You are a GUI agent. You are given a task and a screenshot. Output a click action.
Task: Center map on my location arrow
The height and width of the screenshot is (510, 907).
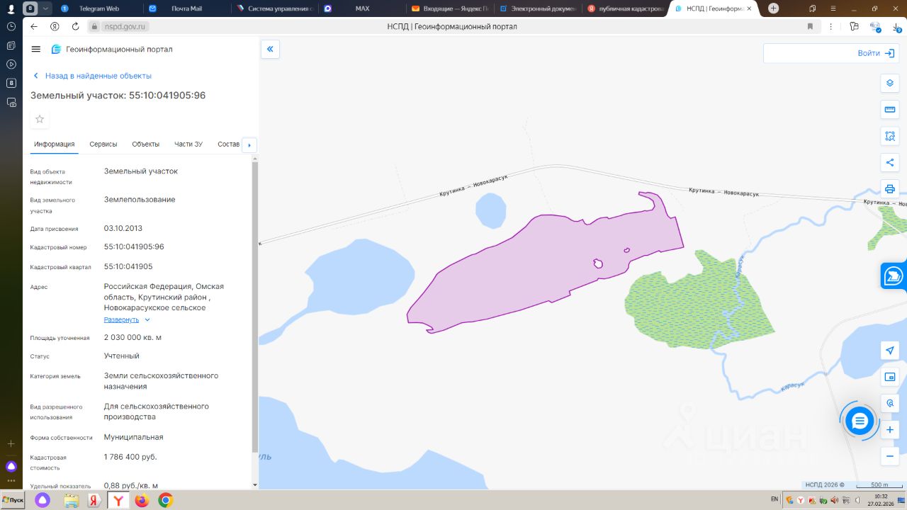pos(890,351)
